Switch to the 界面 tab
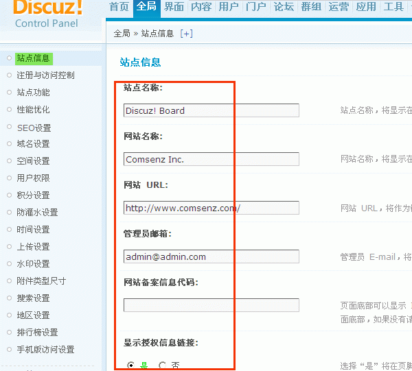Viewport: 412px width, 371px height. point(174,7)
